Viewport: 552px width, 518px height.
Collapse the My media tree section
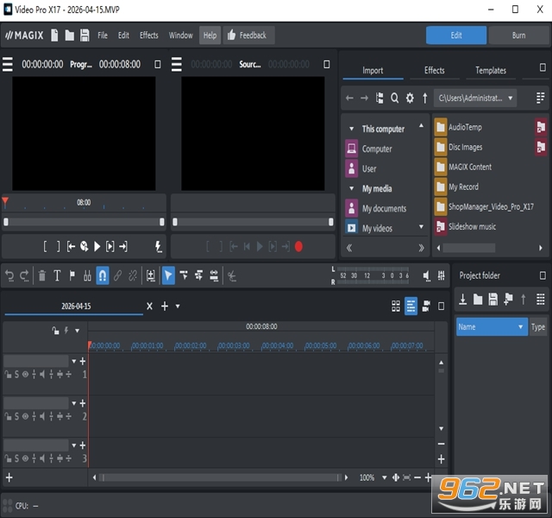[x=351, y=188]
